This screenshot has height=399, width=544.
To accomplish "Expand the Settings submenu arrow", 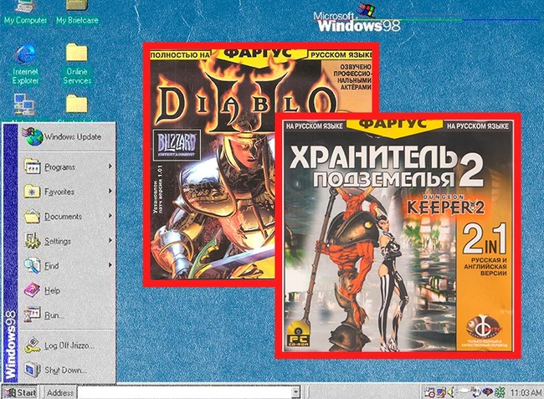I will pos(110,240).
